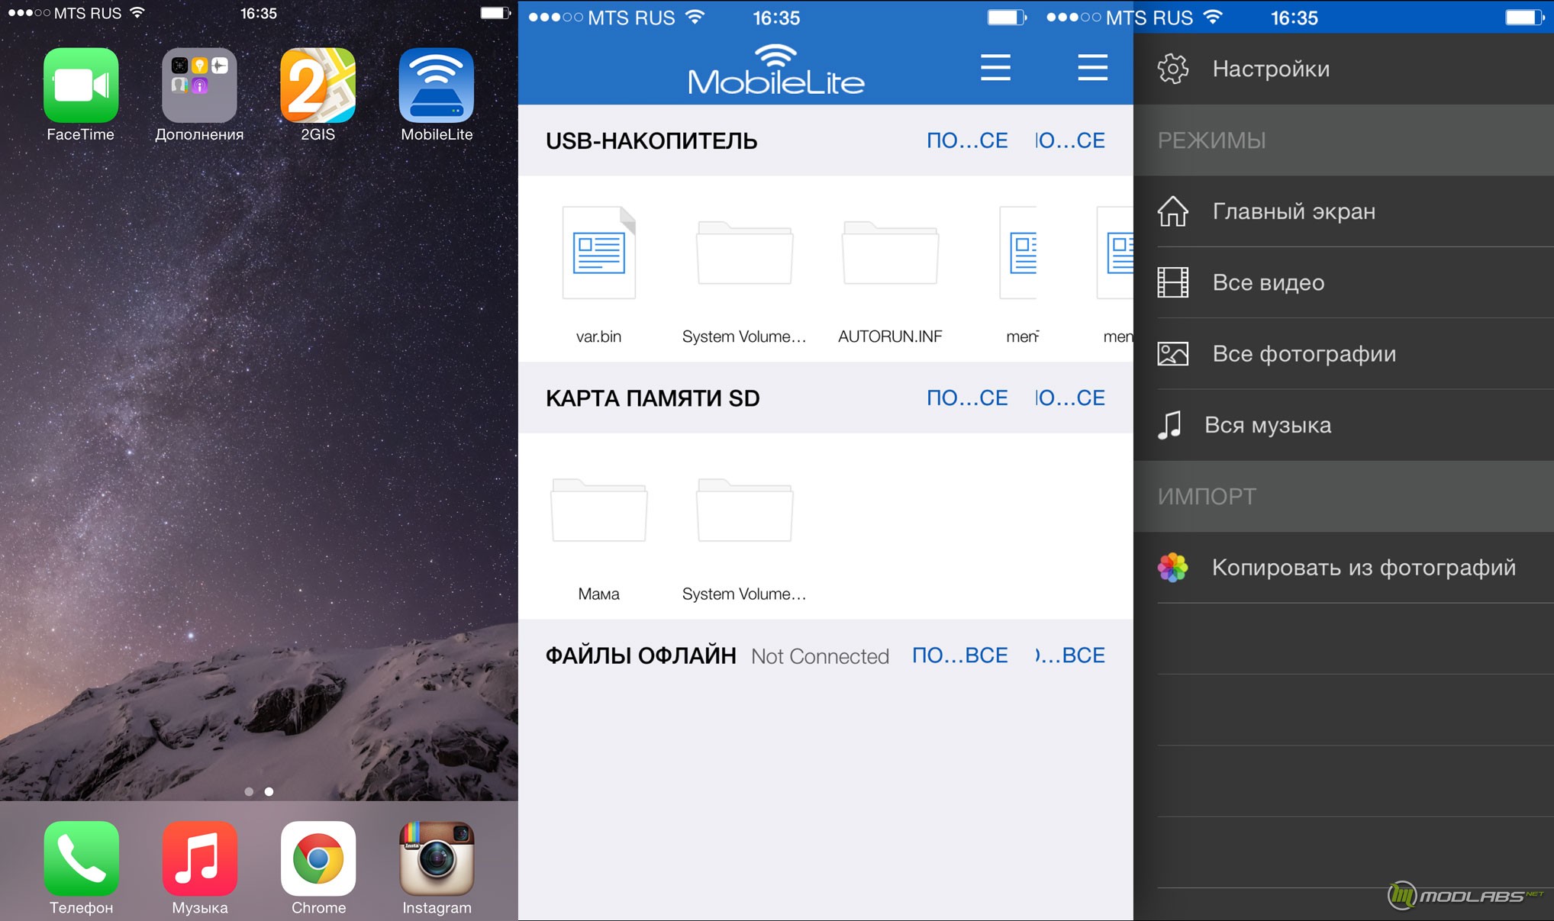The height and width of the screenshot is (921, 1554).
Task: Open SD card System Volume folder
Action: [x=744, y=510]
